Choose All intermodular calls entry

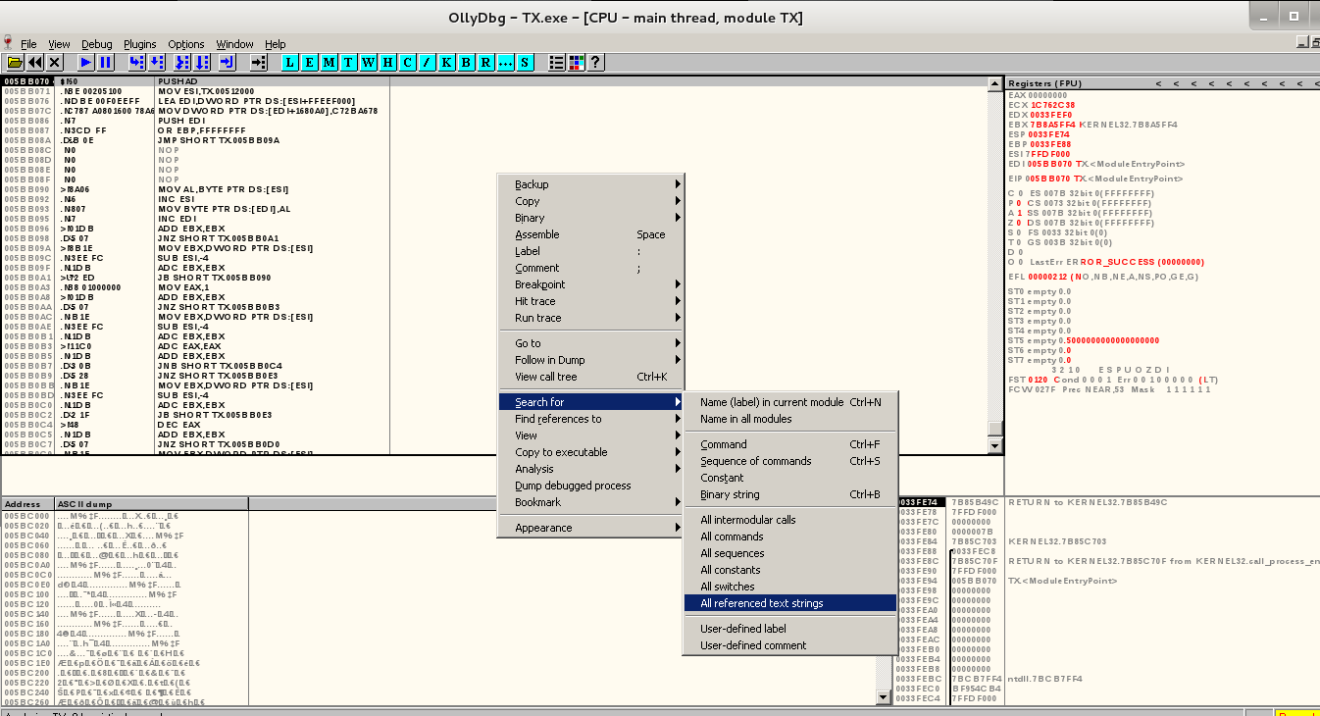(x=789, y=520)
